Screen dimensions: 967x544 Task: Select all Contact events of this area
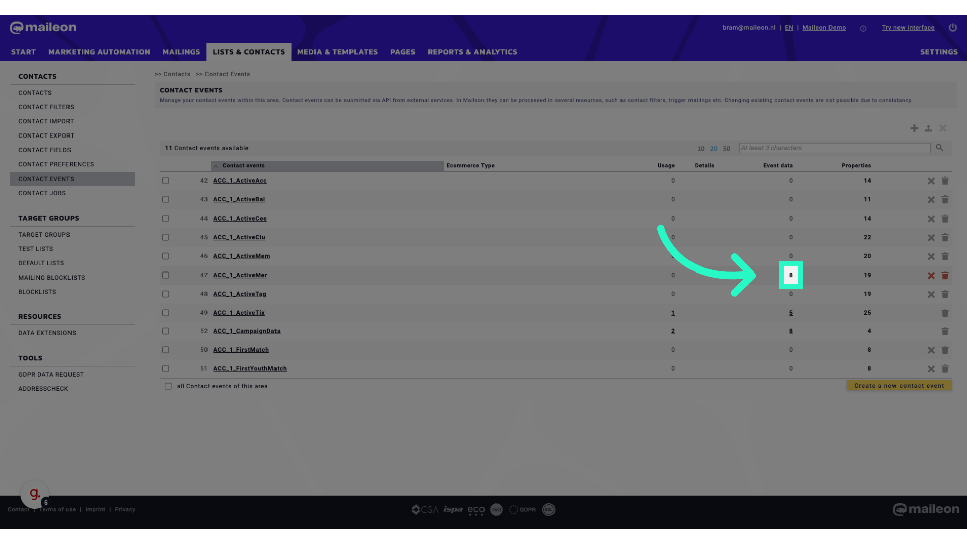tap(168, 386)
